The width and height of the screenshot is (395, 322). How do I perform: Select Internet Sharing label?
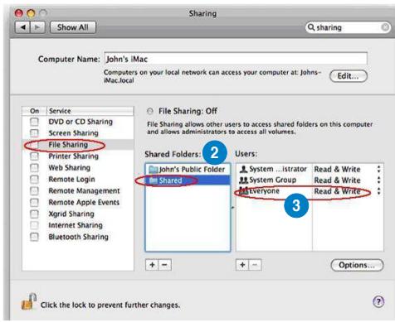[x=76, y=225]
